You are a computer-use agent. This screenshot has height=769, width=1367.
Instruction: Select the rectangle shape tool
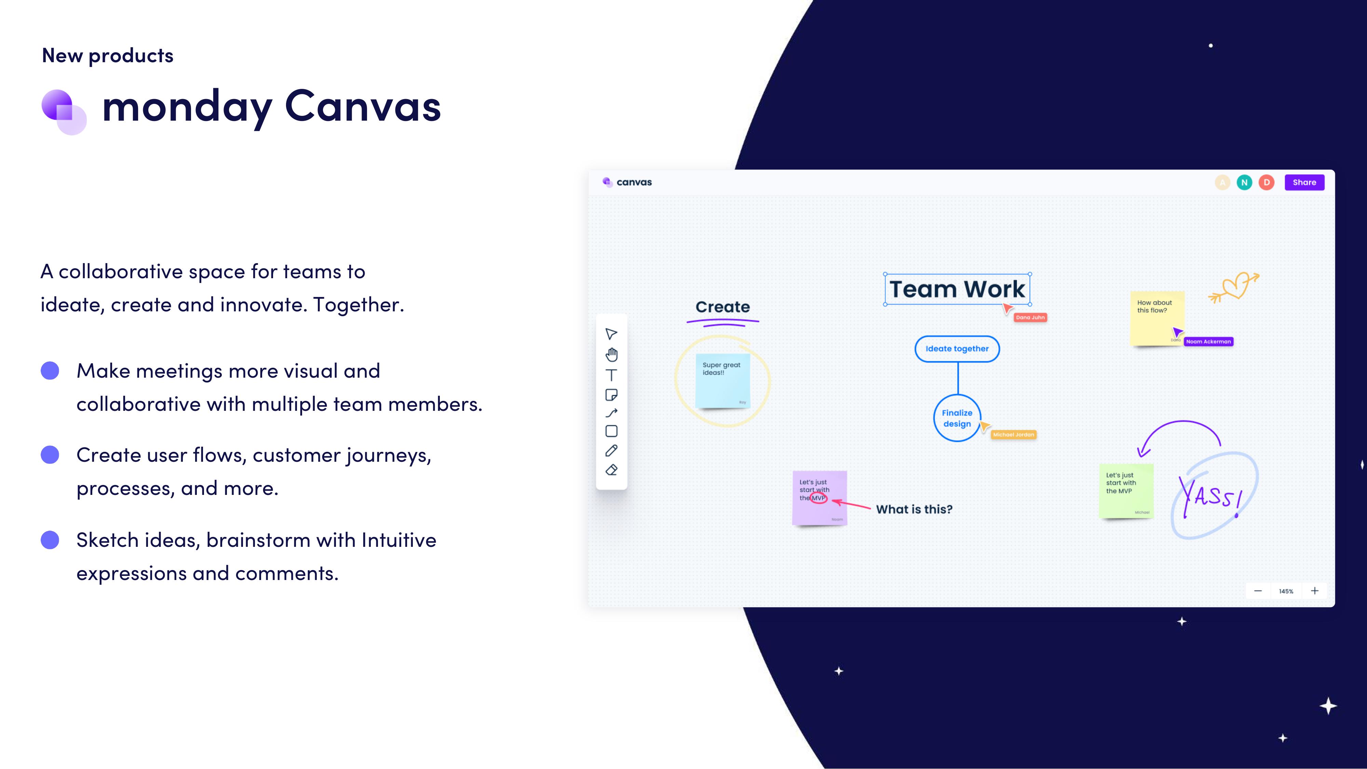[611, 431]
